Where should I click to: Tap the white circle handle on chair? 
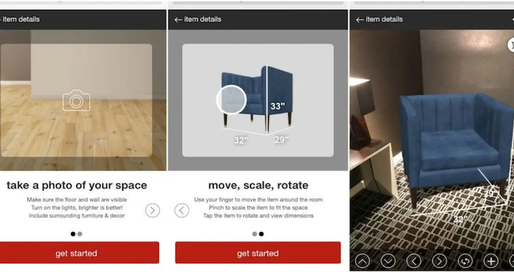[231, 99]
